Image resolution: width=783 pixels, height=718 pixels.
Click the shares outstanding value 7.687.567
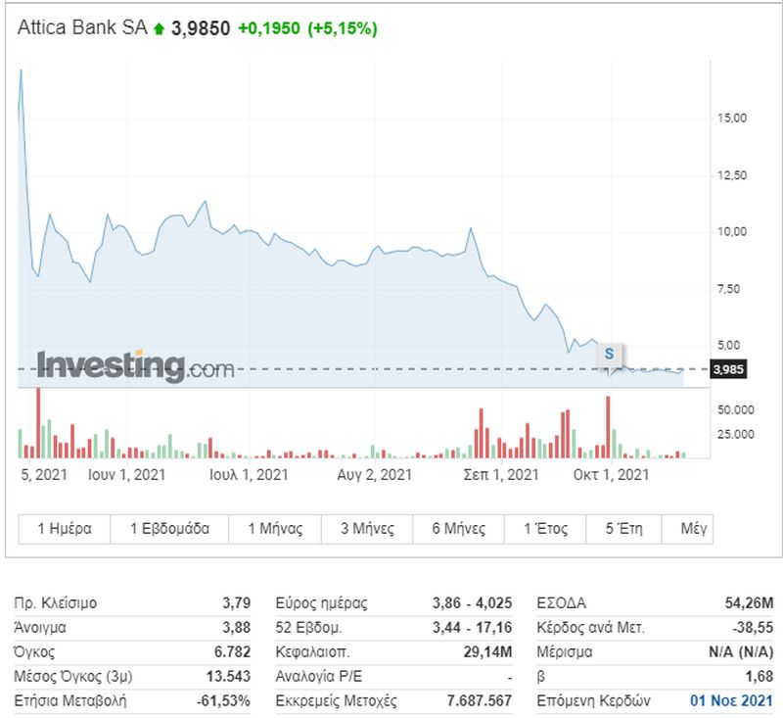[x=480, y=700]
